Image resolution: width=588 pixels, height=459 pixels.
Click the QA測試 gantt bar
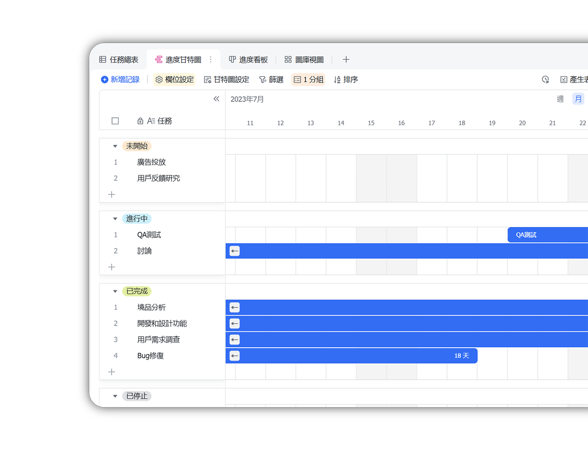[x=548, y=235]
